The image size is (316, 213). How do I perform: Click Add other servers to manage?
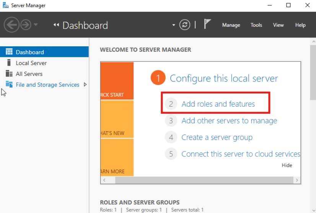tap(229, 121)
